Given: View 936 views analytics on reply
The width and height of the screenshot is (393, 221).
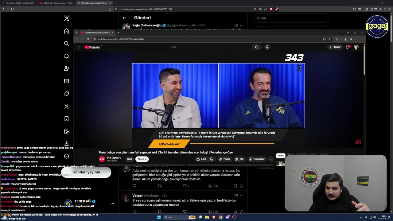Looking at the screenshot, I should pos(213,186).
